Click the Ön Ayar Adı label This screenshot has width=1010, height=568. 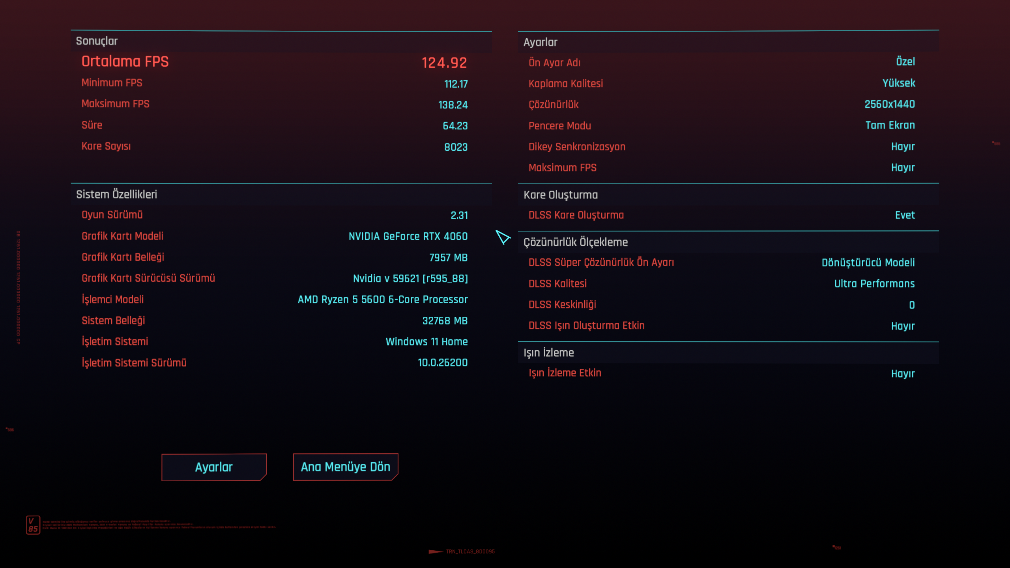pos(554,63)
